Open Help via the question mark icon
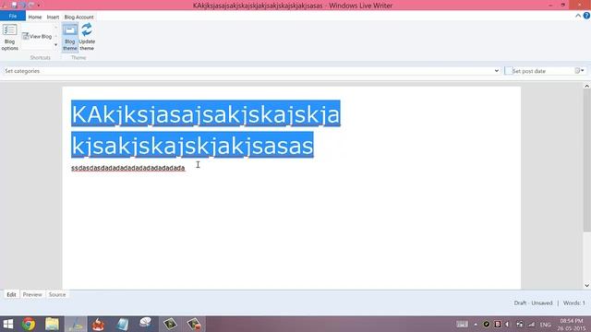This screenshot has height=332, width=591. coord(586,16)
